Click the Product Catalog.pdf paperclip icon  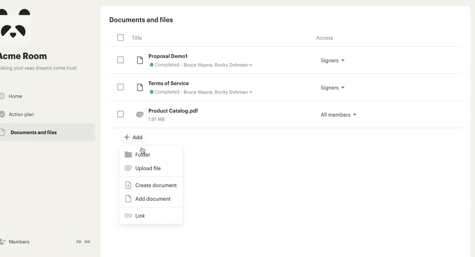click(x=140, y=115)
